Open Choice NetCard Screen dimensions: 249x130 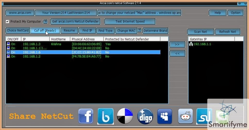click(x=18, y=30)
